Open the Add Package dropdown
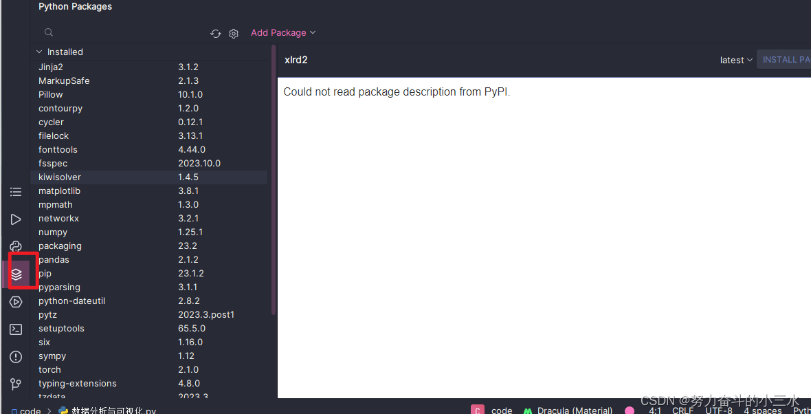This screenshot has height=414, width=811. point(283,32)
